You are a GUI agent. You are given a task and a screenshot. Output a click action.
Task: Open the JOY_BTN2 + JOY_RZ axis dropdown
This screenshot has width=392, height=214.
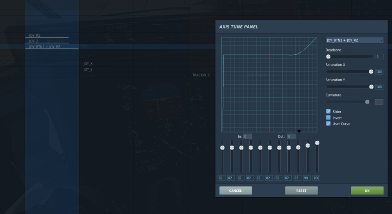(x=354, y=40)
